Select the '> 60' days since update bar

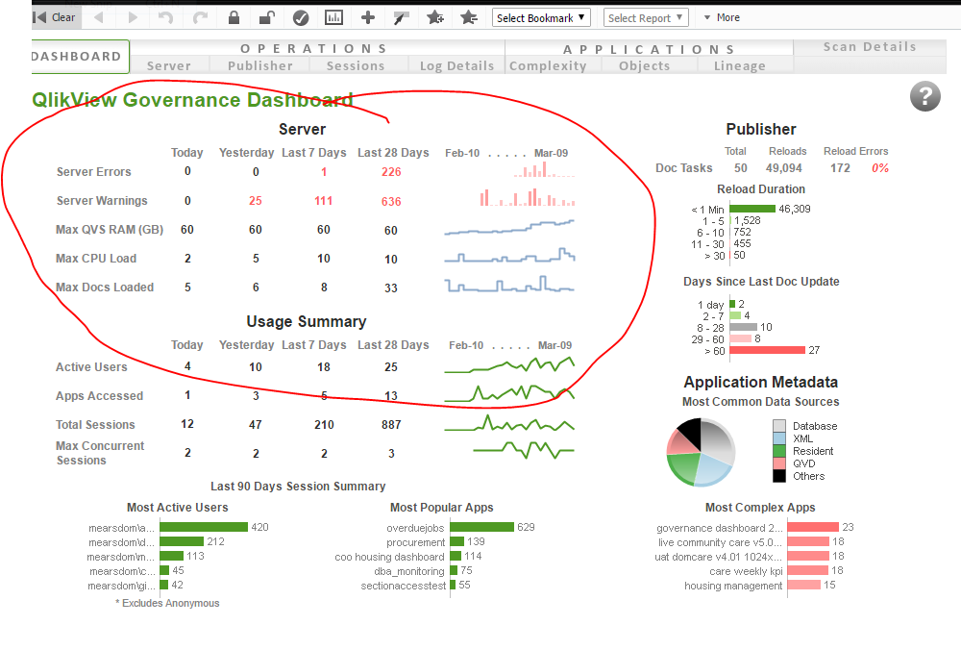[x=767, y=350]
